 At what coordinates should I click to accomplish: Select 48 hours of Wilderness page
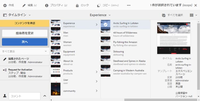point(126,34)
